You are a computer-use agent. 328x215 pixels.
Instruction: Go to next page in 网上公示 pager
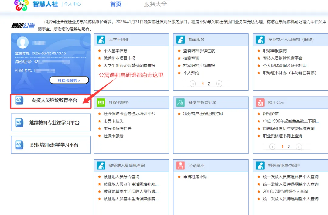click(x=299, y=147)
